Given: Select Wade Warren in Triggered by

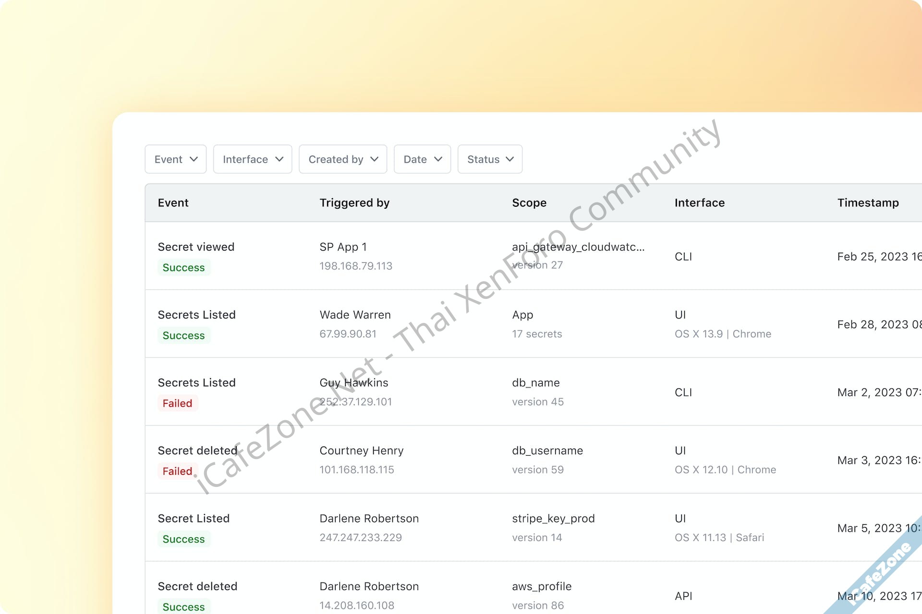Looking at the screenshot, I should pos(355,315).
